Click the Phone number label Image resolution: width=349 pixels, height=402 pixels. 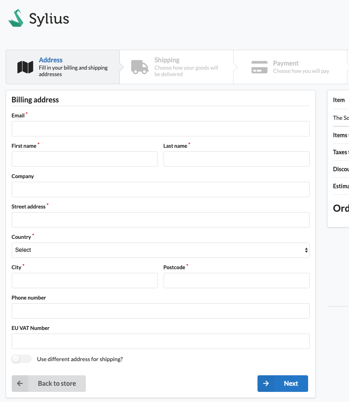(29, 298)
